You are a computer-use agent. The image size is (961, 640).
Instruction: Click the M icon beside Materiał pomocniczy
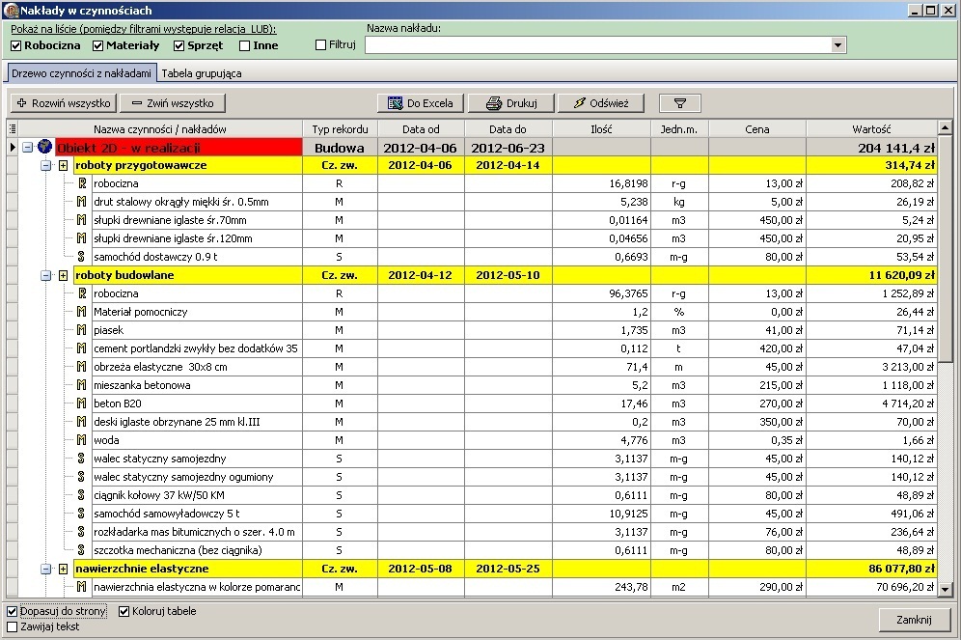pos(81,312)
